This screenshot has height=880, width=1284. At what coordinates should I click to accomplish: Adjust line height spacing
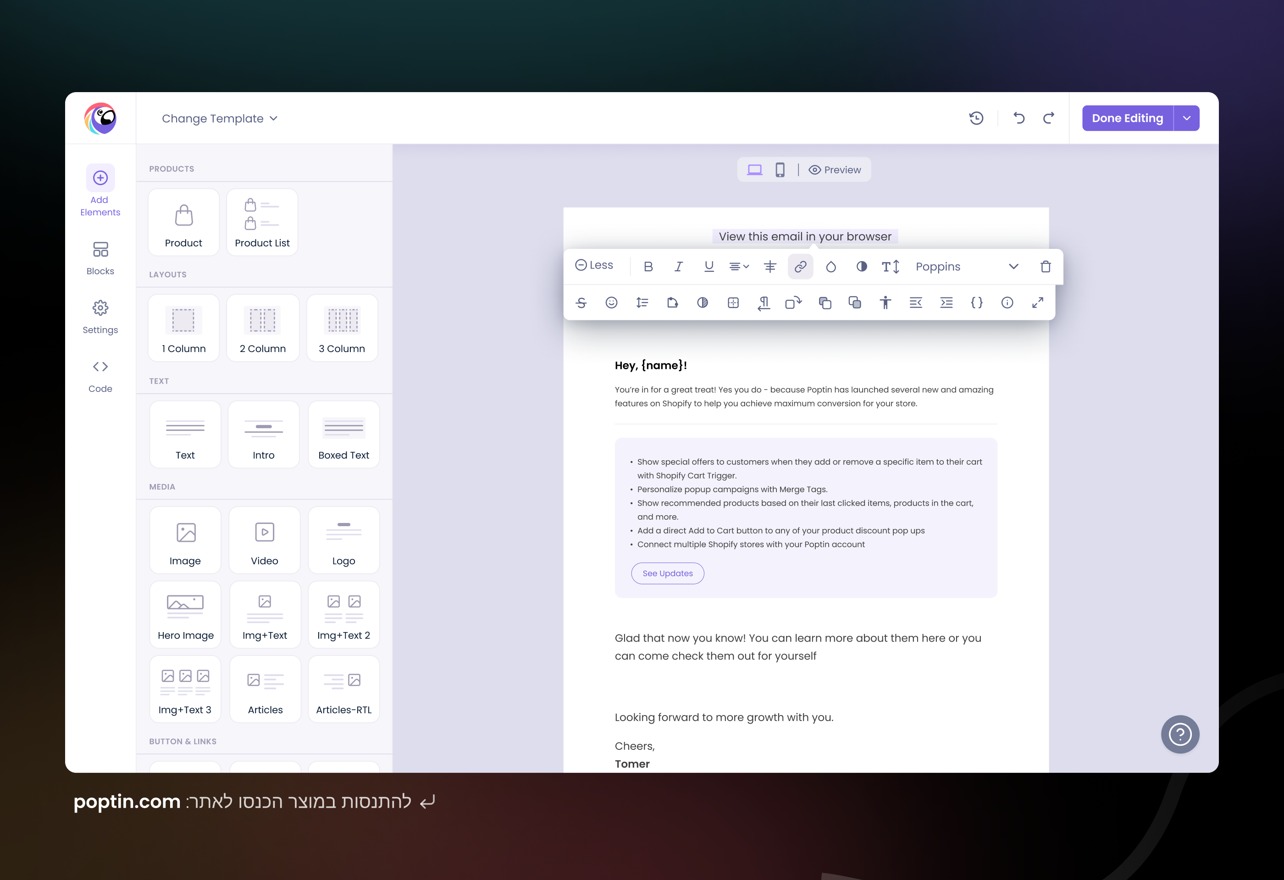pyautogui.click(x=642, y=302)
